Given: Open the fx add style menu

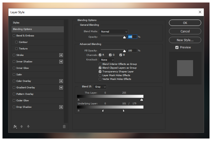Looking at the screenshot, I should 15,127.
